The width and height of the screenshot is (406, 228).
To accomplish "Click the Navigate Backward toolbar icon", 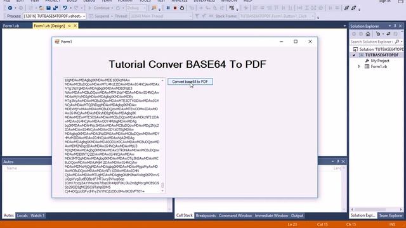I will (10, 8).
